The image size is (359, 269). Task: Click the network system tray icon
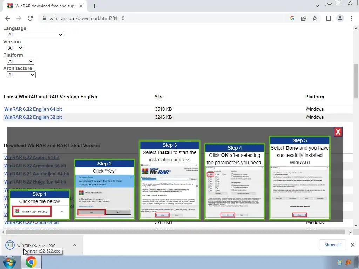[x=339, y=262]
